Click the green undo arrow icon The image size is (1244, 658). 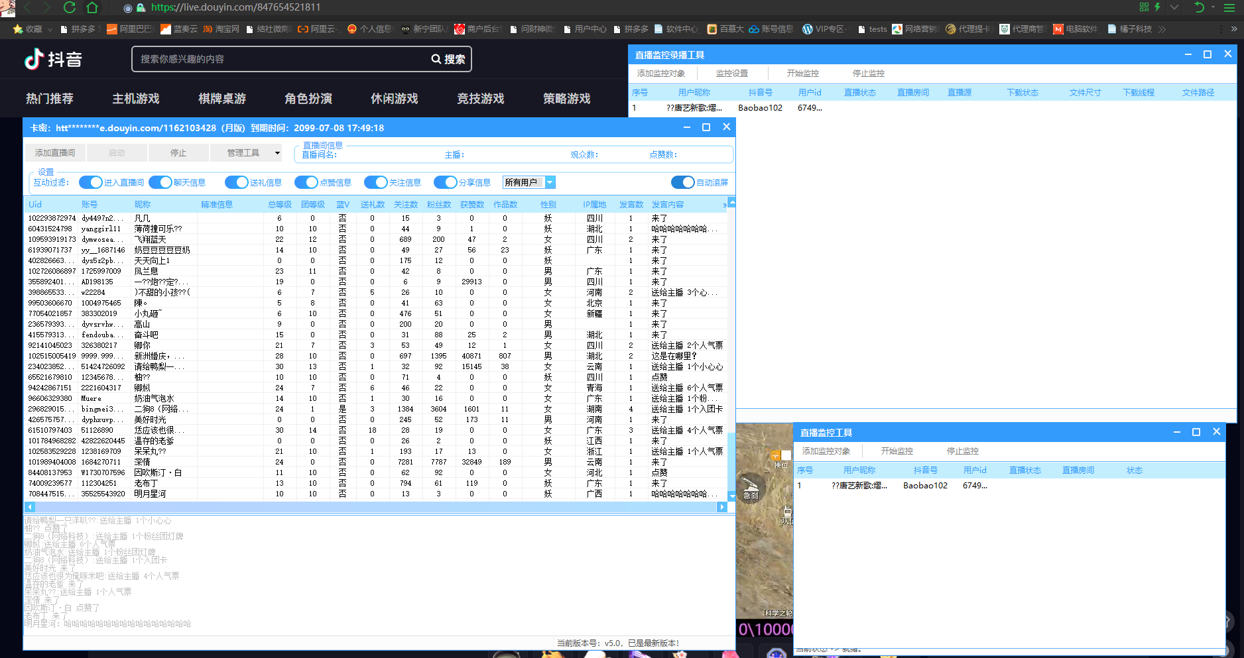tap(1199, 7)
